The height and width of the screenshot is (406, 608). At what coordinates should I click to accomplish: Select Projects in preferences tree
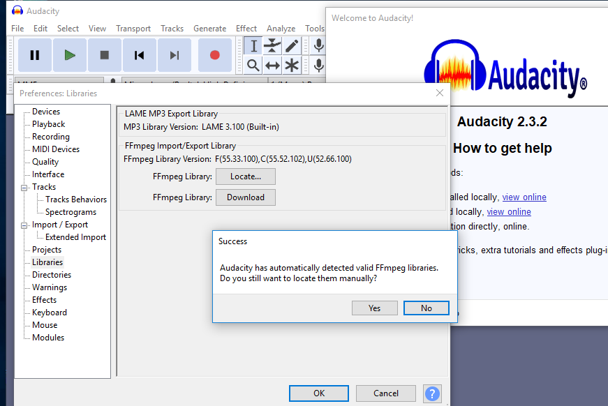point(47,250)
